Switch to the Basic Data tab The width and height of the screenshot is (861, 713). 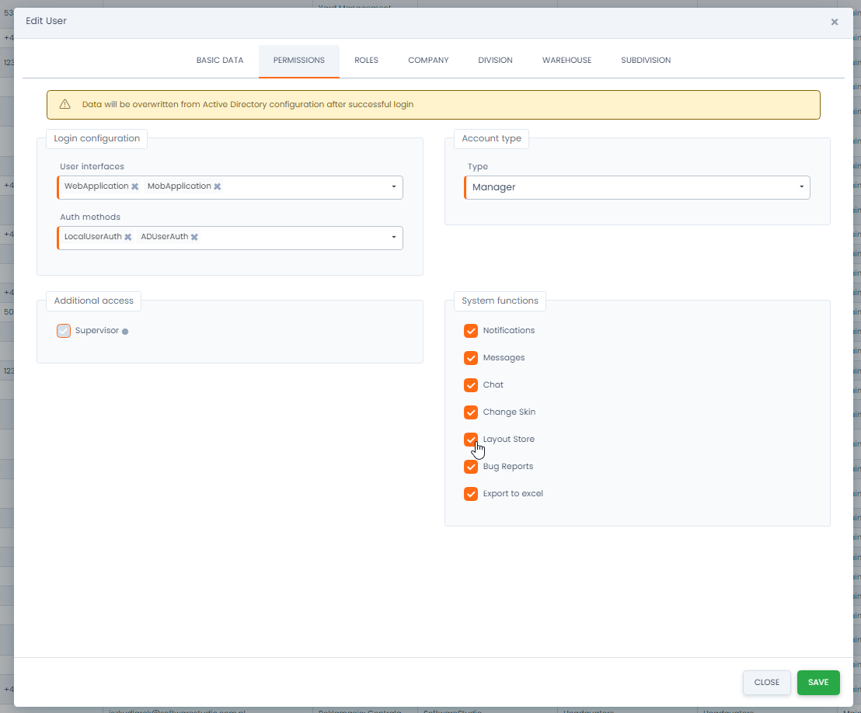click(220, 61)
